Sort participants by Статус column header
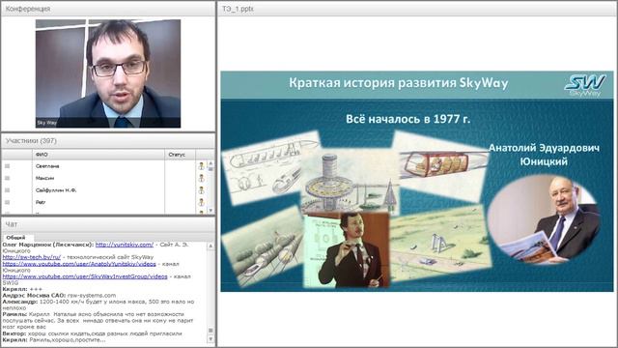The image size is (618, 348). 181,155
